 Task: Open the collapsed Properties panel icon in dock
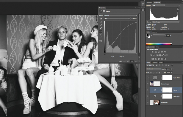143,9
